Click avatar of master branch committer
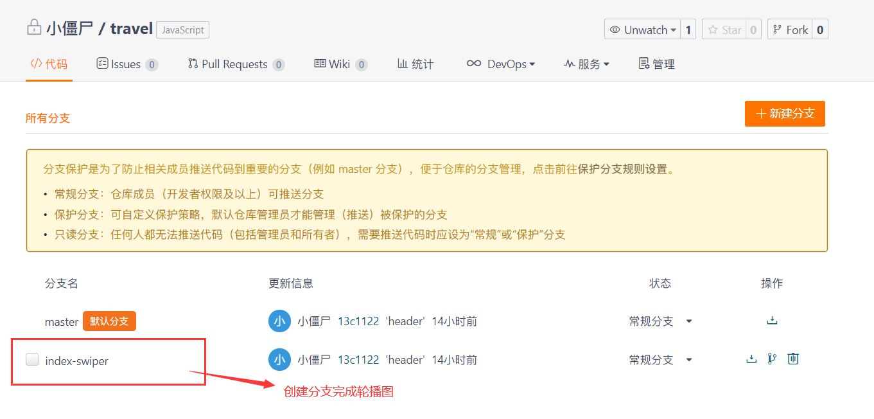This screenshot has width=874, height=419. point(279,321)
